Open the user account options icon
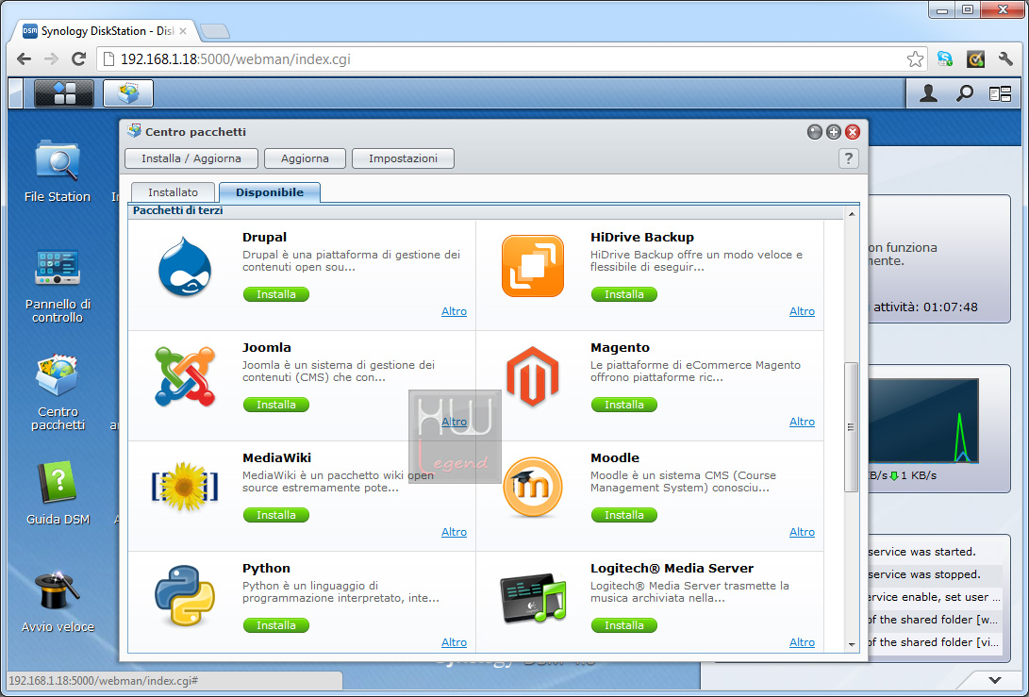Viewport: 1029px width, 697px height. 928,93
